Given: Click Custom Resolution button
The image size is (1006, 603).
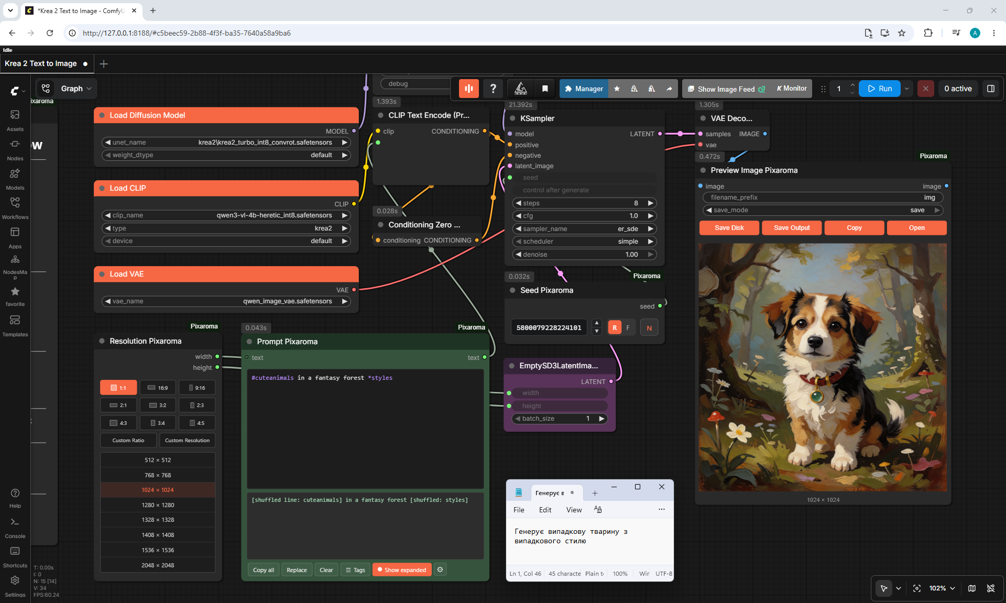Looking at the screenshot, I should [187, 440].
